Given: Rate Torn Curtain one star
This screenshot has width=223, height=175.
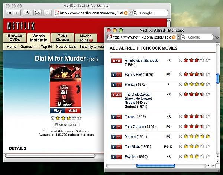Looking at the screenshot, I should coord(186,126).
